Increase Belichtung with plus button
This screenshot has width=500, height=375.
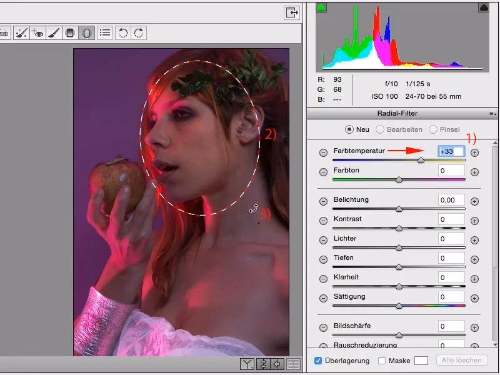point(474,201)
